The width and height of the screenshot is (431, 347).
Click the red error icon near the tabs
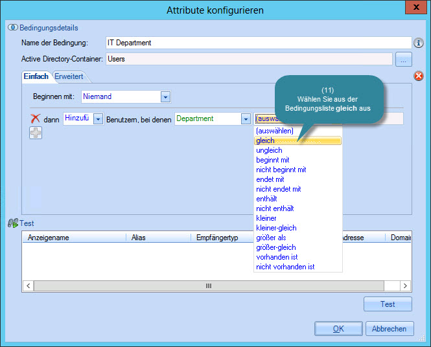coord(418,76)
